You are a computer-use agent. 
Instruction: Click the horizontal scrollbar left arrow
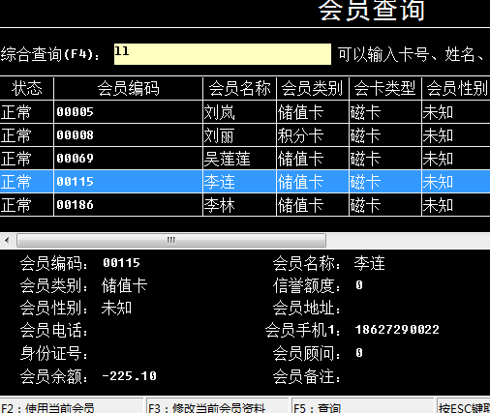[x=7, y=240]
